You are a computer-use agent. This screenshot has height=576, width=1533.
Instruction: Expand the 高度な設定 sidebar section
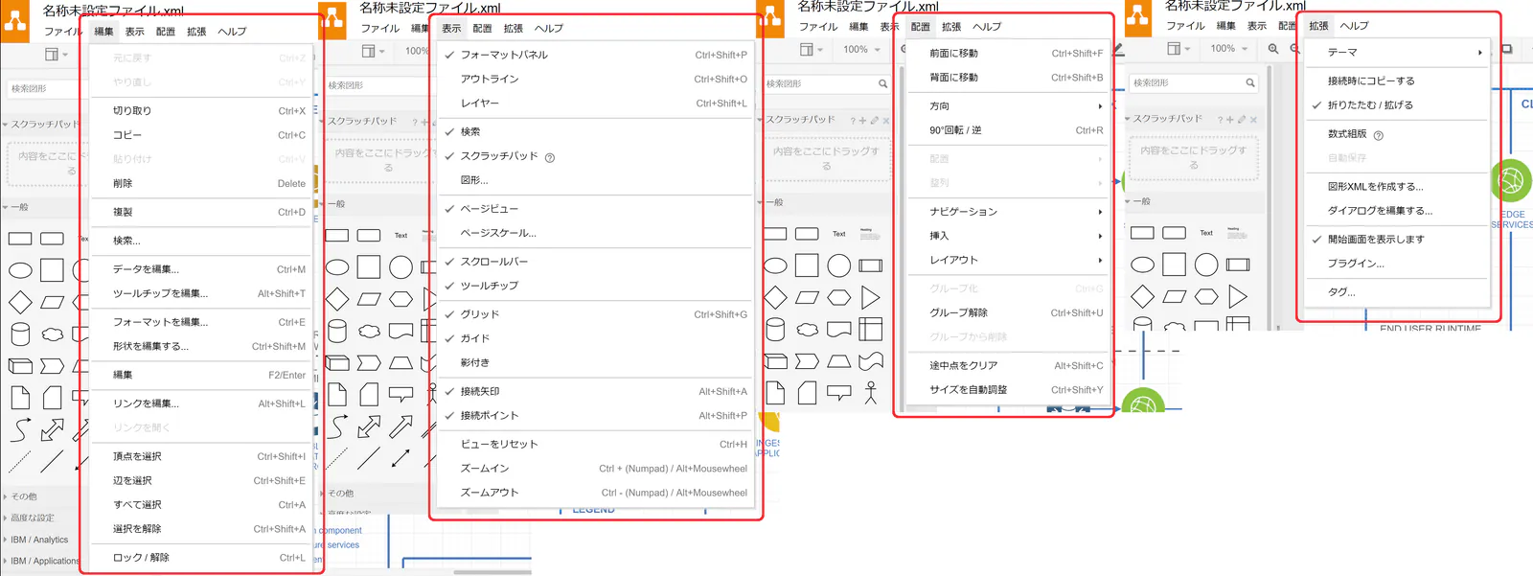pyautogui.click(x=32, y=518)
